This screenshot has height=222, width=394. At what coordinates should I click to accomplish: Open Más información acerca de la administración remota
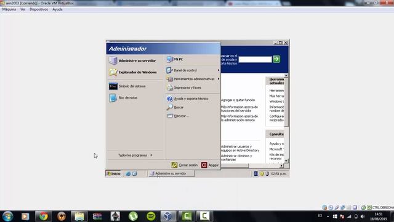point(239,118)
